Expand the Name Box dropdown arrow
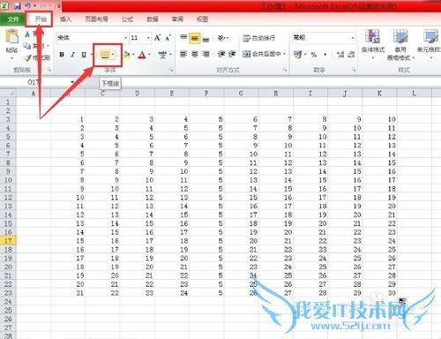The width and height of the screenshot is (441, 339). point(72,82)
